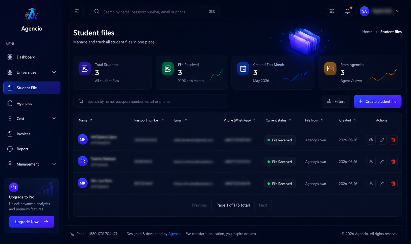The image size is (411, 244).
Task: Click the crown icon in Upgrade card
Action: pyautogui.click(x=14, y=187)
